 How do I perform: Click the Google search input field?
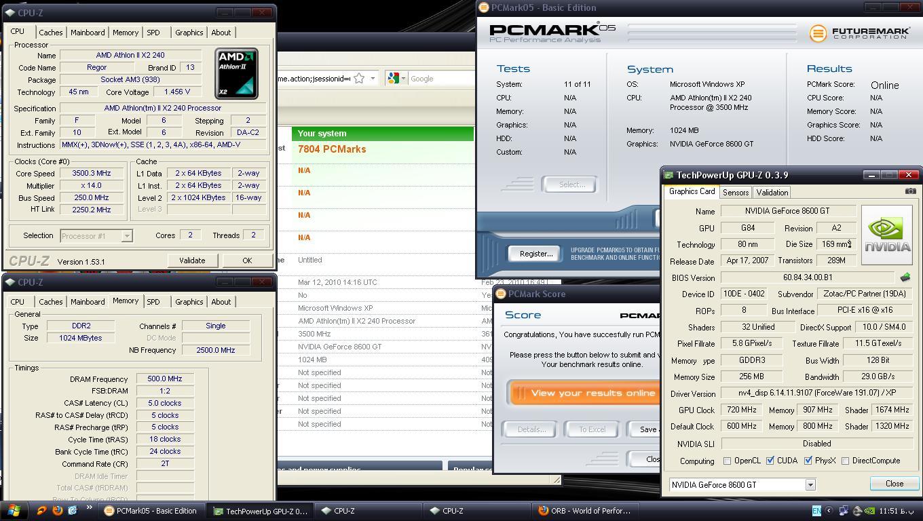pos(441,79)
